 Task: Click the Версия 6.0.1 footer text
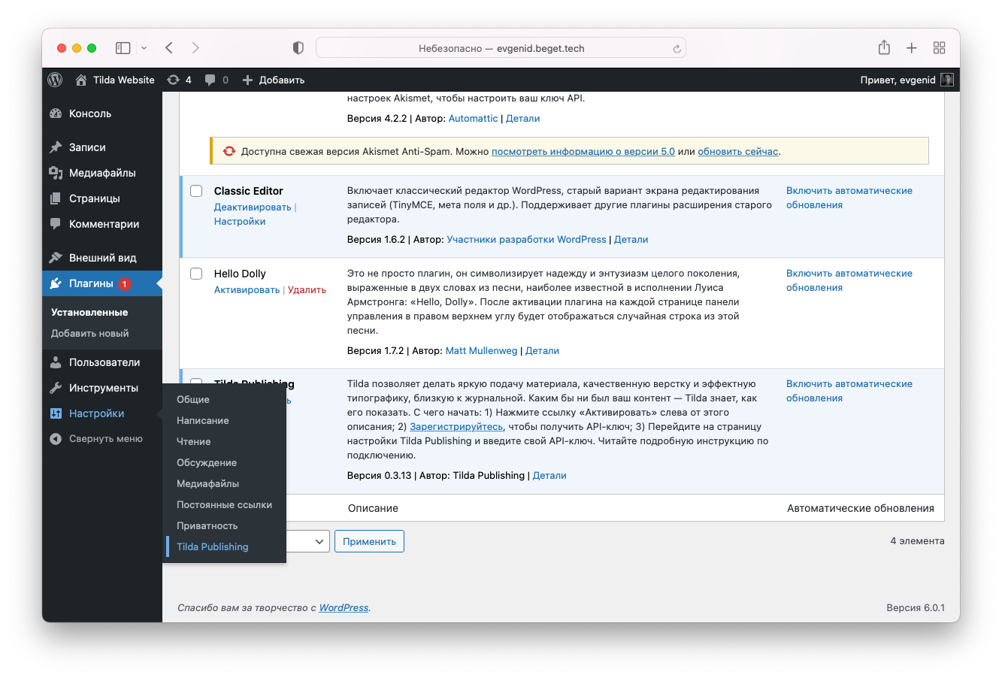click(x=916, y=607)
